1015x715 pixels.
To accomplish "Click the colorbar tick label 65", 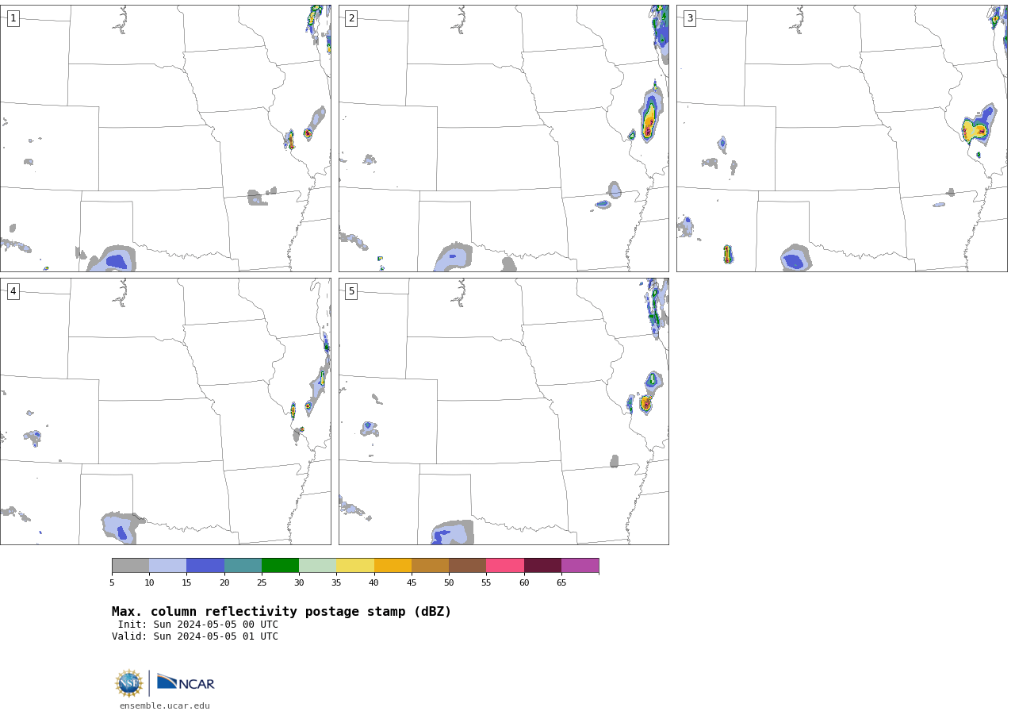I will pyautogui.click(x=561, y=583).
